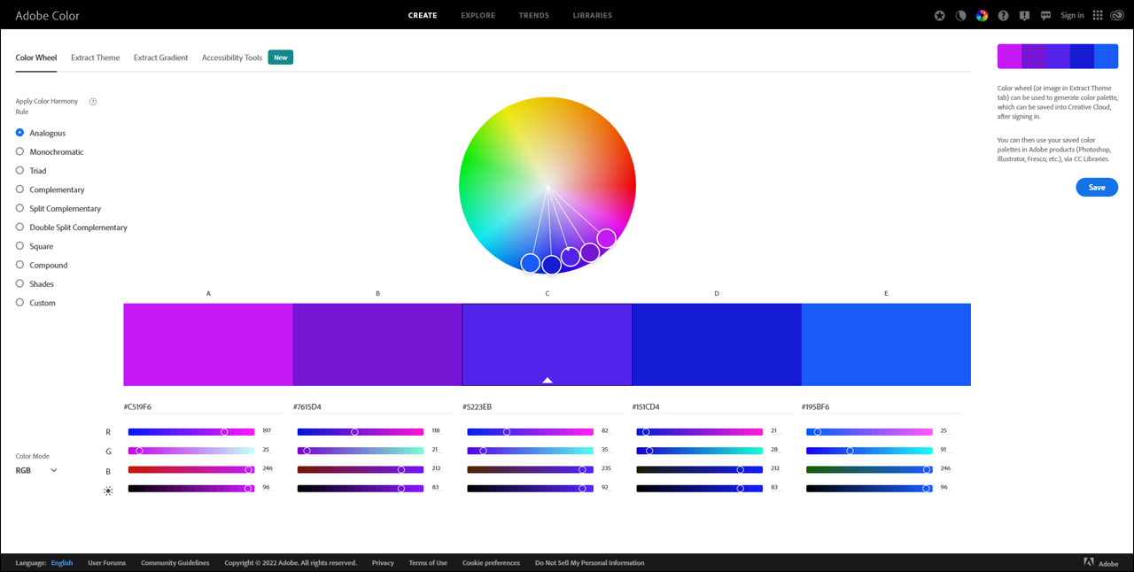Expand the Cookie preferences options

[x=491, y=562]
